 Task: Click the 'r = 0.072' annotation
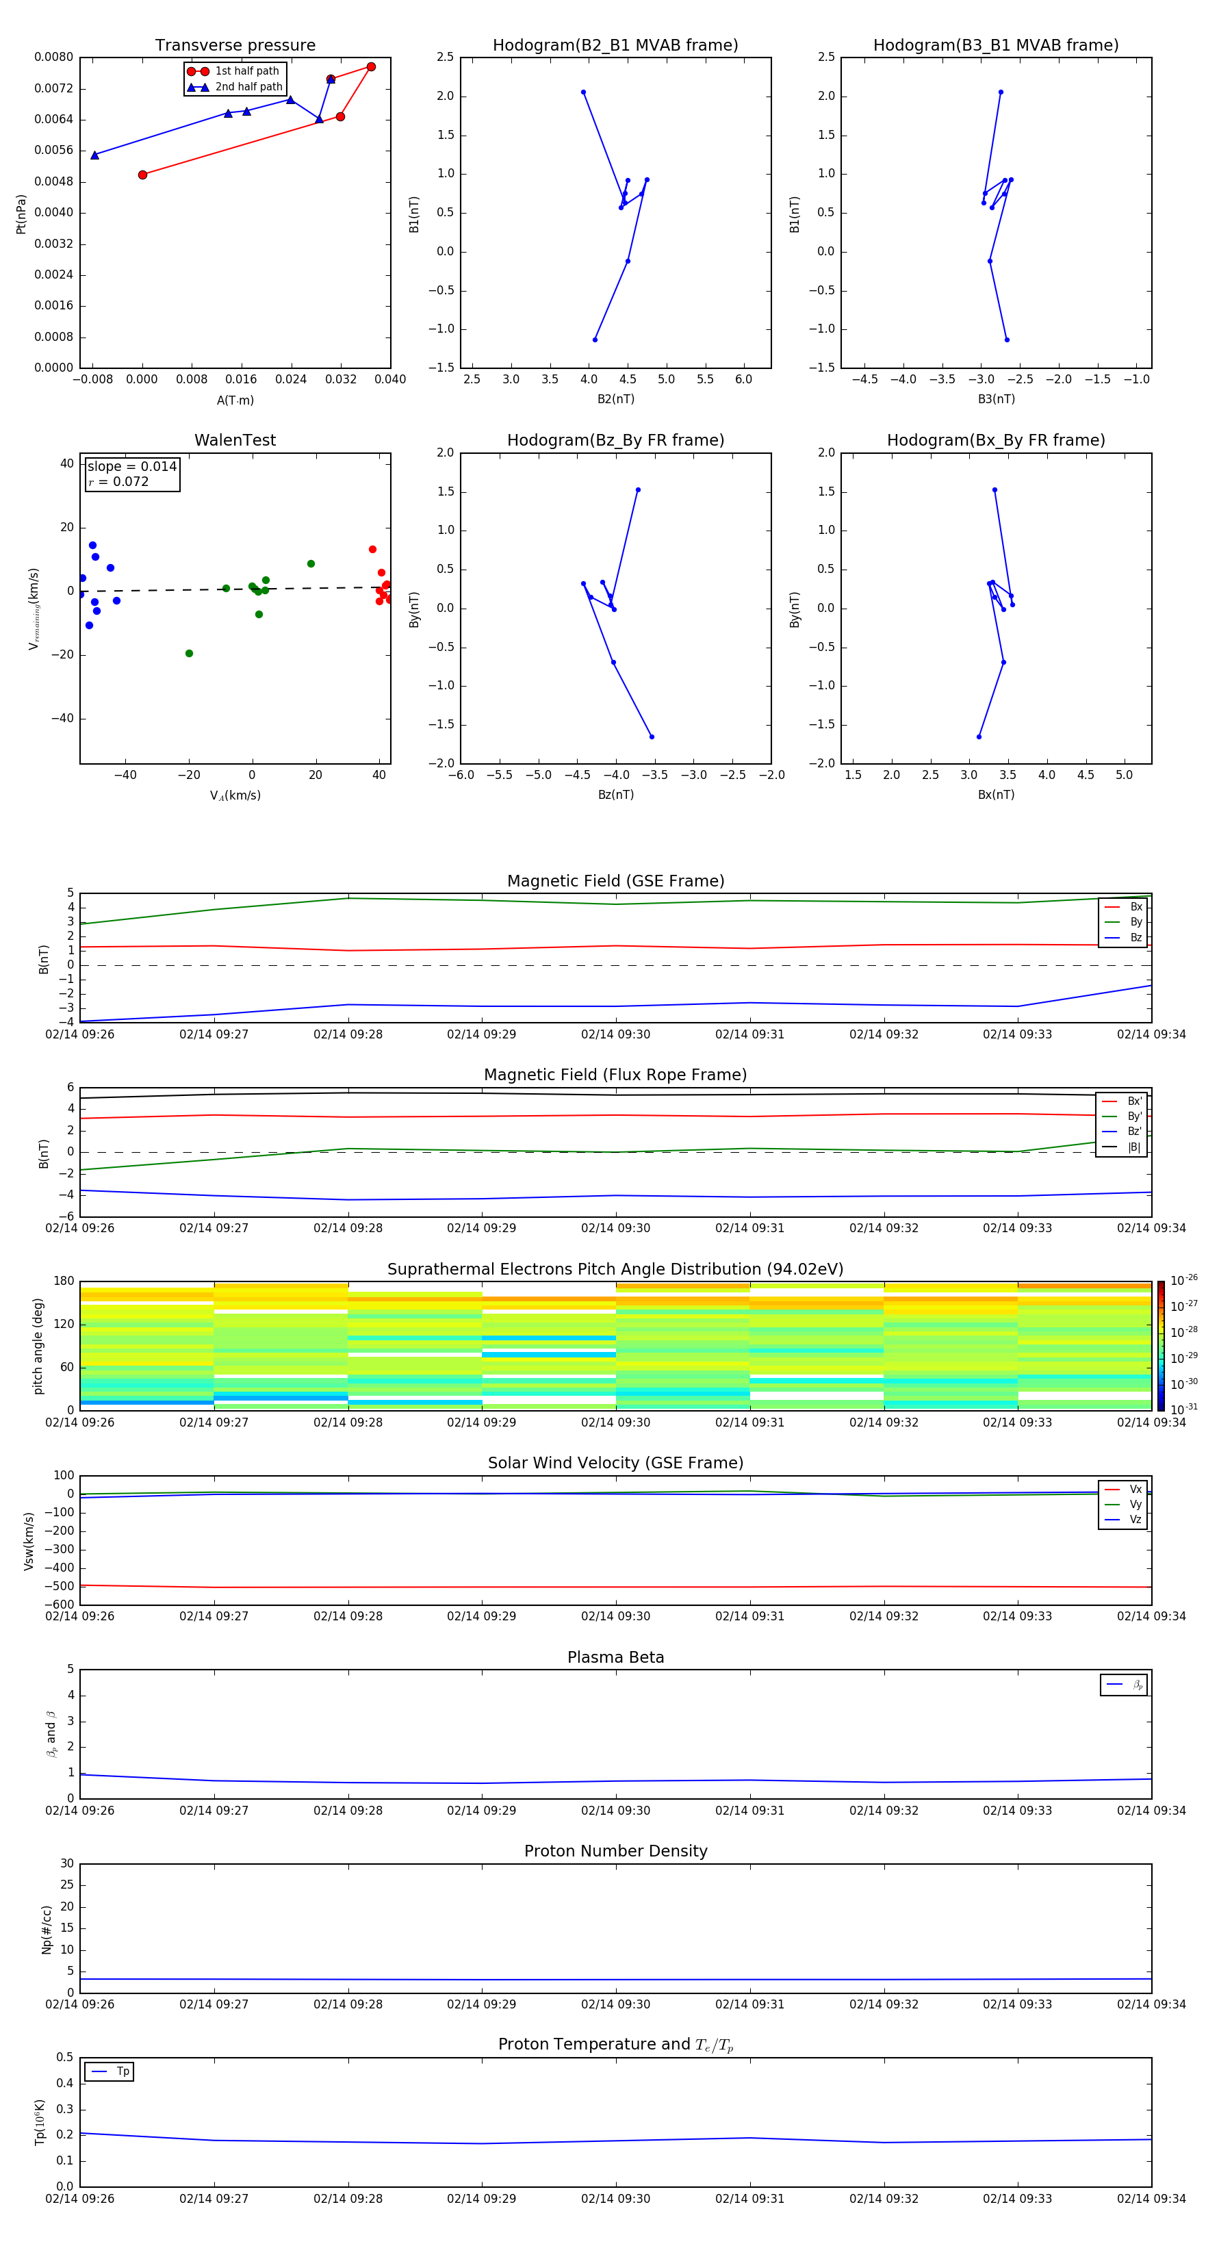click(118, 481)
